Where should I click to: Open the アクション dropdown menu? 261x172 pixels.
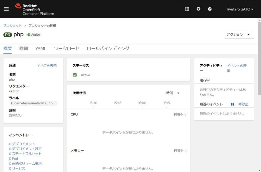tap(239, 34)
